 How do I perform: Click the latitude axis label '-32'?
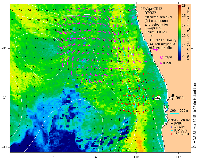4,98
